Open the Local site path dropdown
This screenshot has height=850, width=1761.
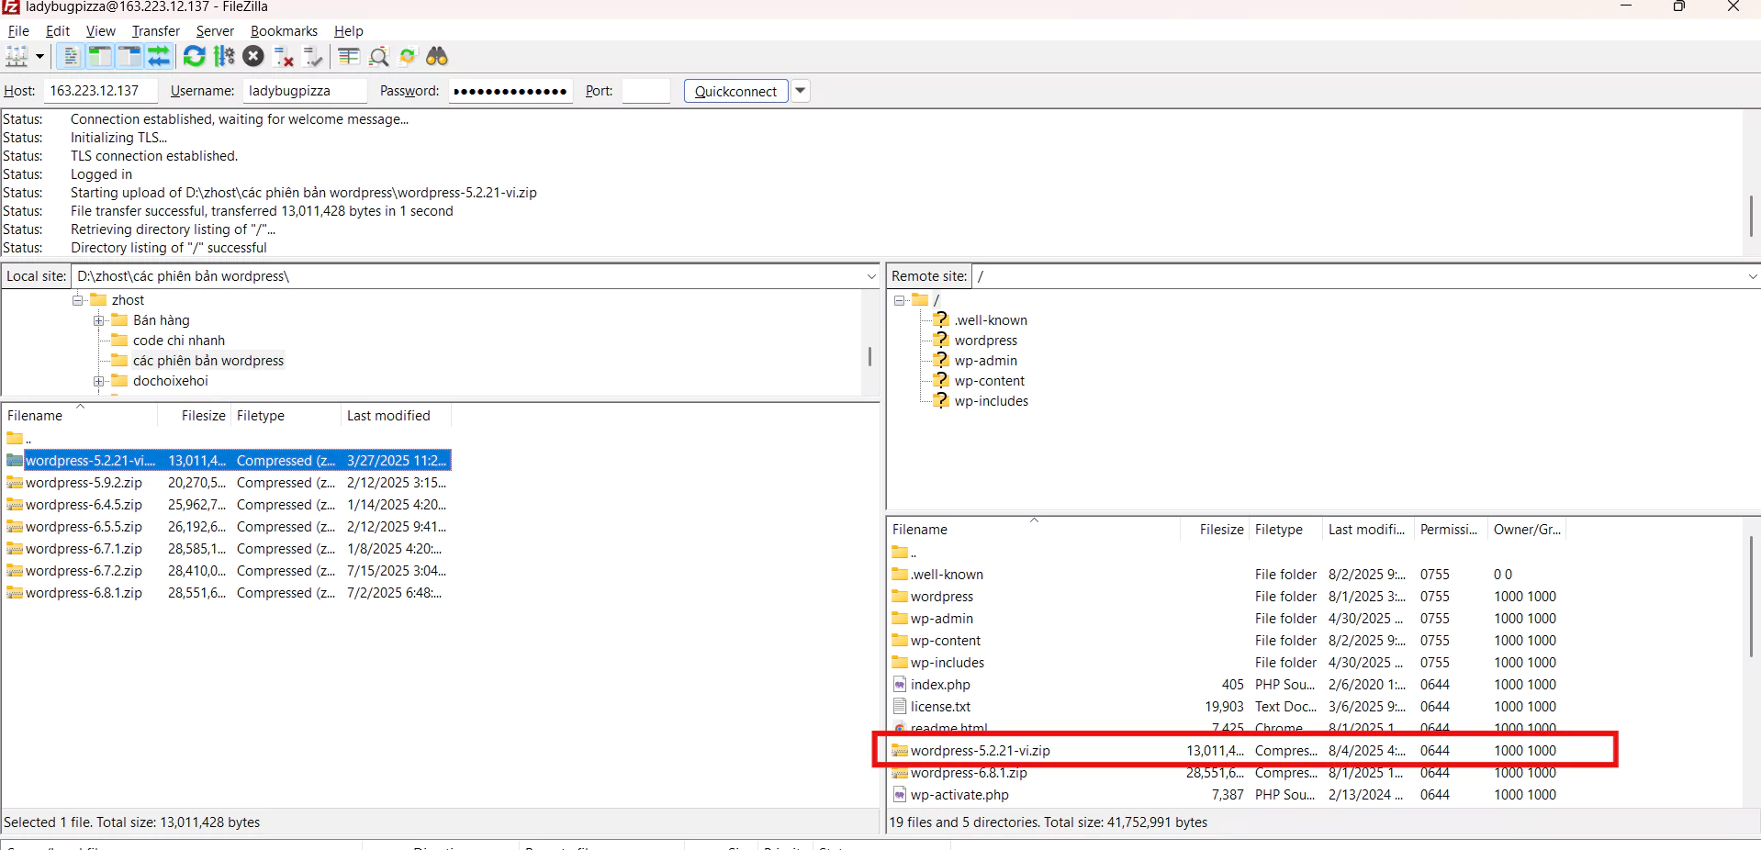click(870, 276)
